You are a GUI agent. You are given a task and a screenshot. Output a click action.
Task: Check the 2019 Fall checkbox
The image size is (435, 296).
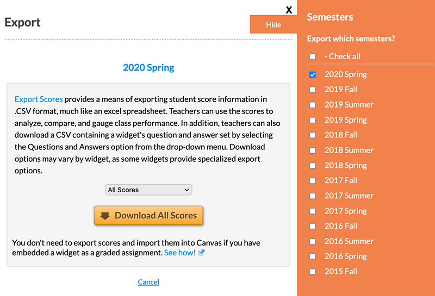click(312, 90)
